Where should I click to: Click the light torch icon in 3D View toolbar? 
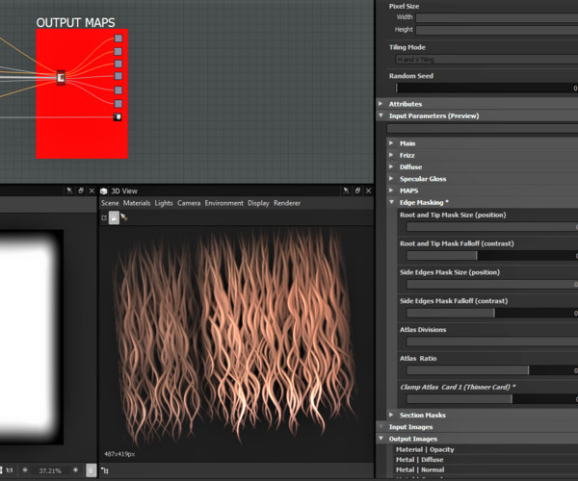coord(124,217)
